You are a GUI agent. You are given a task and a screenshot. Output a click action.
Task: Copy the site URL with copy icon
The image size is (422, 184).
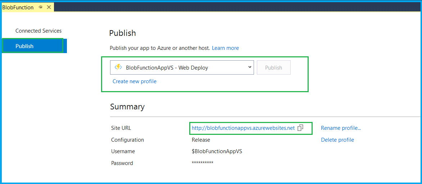pyautogui.click(x=300, y=128)
